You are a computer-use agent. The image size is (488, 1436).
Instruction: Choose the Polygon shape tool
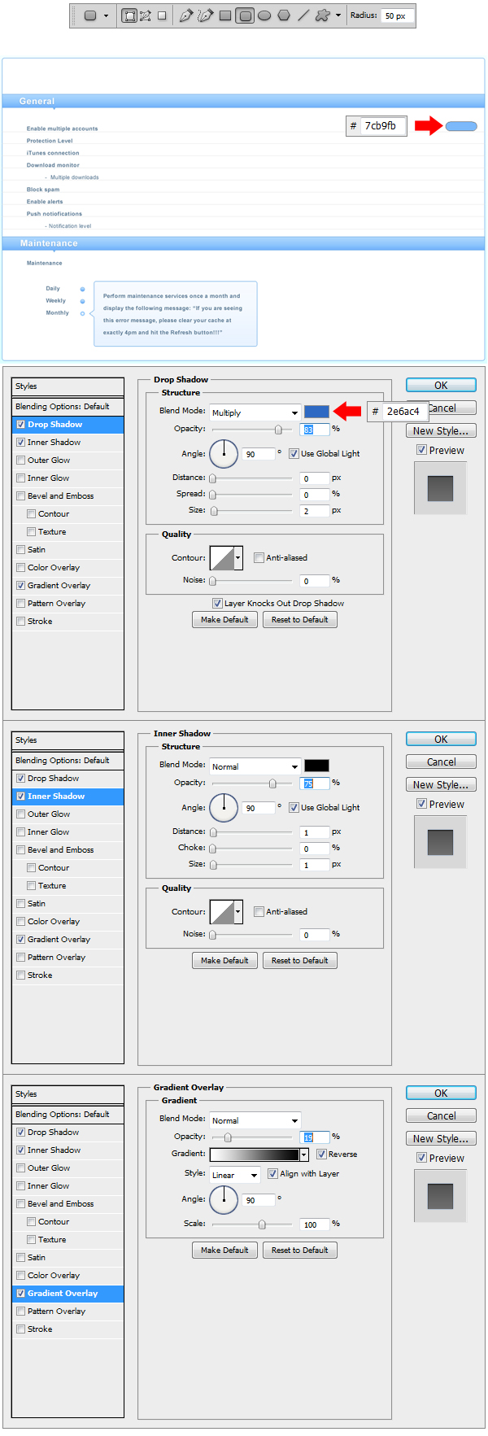[284, 15]
